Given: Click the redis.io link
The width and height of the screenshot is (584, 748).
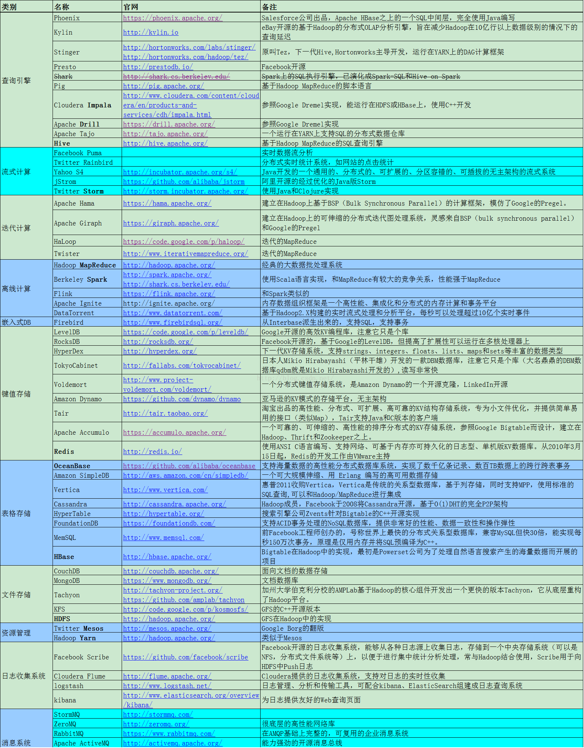Looking at the screenshot, I should 153,451.
